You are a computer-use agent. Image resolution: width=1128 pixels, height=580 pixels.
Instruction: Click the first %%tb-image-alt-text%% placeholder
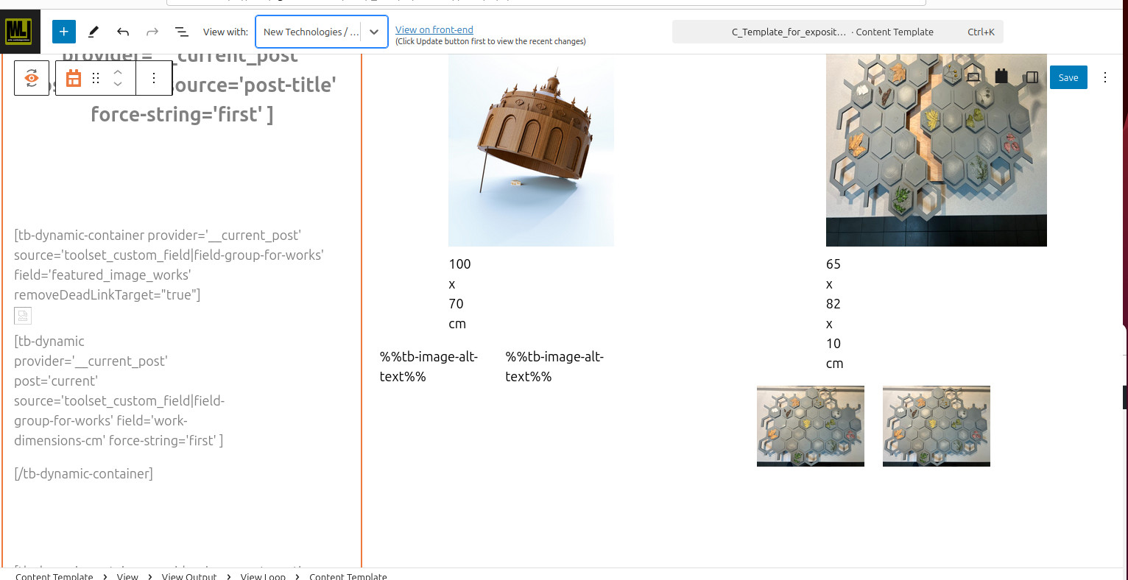point(429,367)
